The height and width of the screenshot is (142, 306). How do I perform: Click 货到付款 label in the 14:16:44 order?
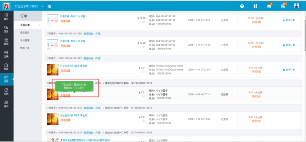[257, 47]
